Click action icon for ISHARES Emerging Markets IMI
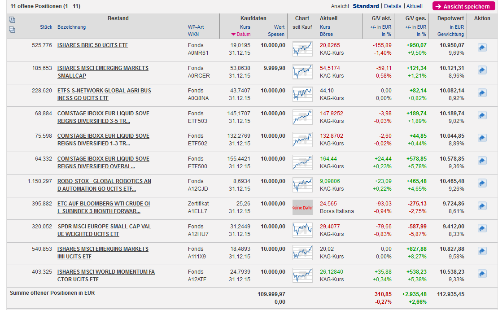The height and width of the screenshot is (310, 498). tap(482, 251)
